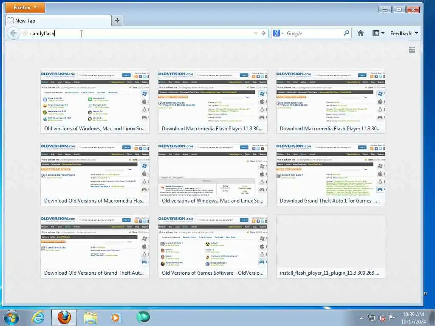The height and width of the screenshot is (326, 435).
Task: Open the Feedback menu
Action: pyautogui.click(x=404, y=33)
